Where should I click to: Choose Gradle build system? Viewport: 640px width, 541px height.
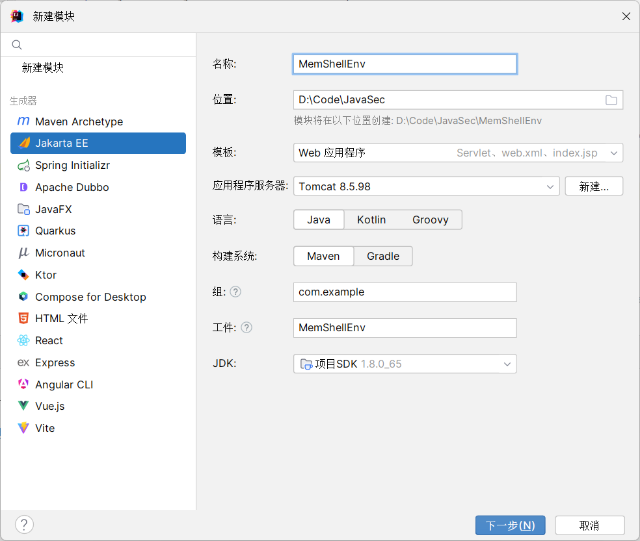[383, 256]
